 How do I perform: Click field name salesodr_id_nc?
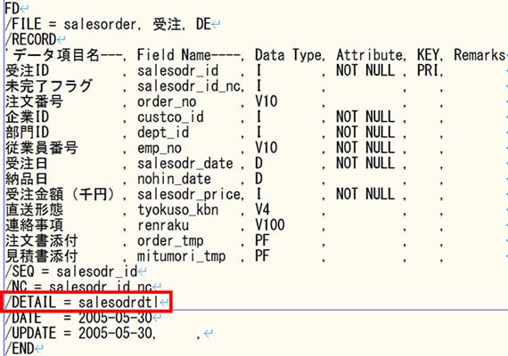pos(190,86)
